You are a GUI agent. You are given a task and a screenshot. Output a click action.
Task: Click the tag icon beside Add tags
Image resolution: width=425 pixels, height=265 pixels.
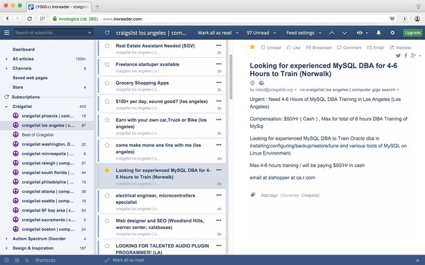pos(253,195)
